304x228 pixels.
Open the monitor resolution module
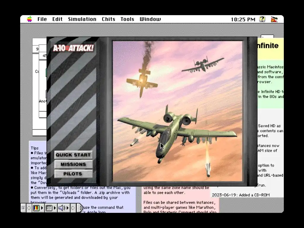[x=49, y=208]
